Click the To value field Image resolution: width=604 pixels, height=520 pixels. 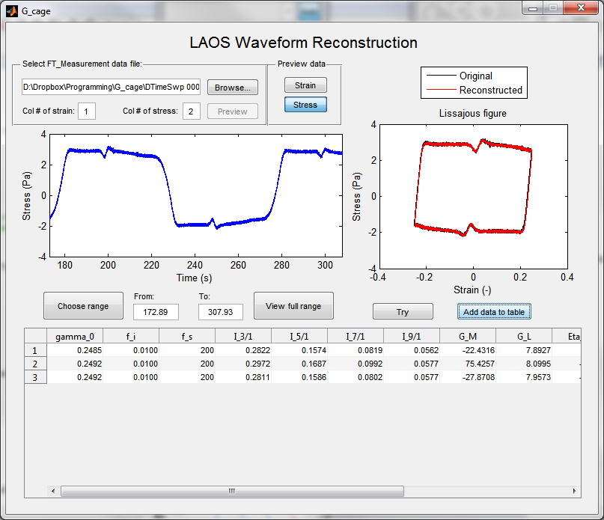click(220, 311)
